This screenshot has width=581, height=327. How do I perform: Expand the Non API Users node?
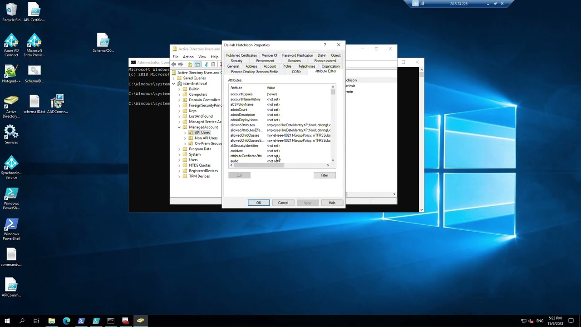click(185, 138)
